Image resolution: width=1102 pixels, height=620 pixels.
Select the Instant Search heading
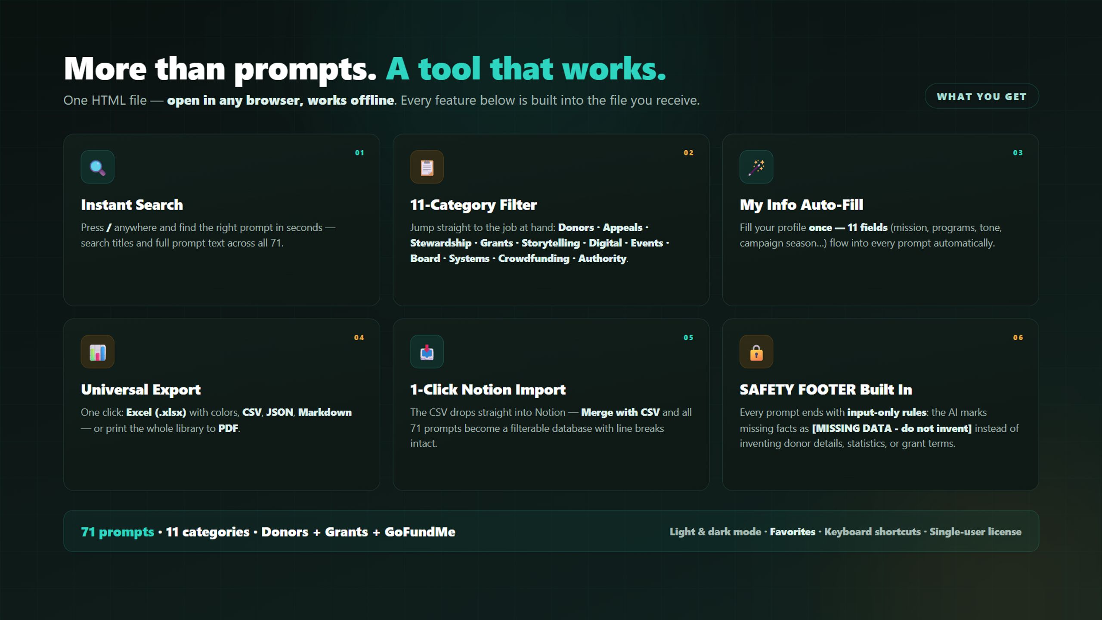coord(132,205)
